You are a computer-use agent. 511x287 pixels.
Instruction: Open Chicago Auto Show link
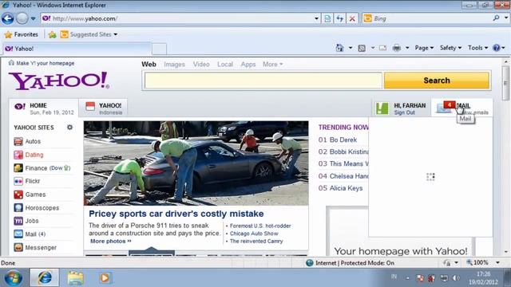point(254,234)
